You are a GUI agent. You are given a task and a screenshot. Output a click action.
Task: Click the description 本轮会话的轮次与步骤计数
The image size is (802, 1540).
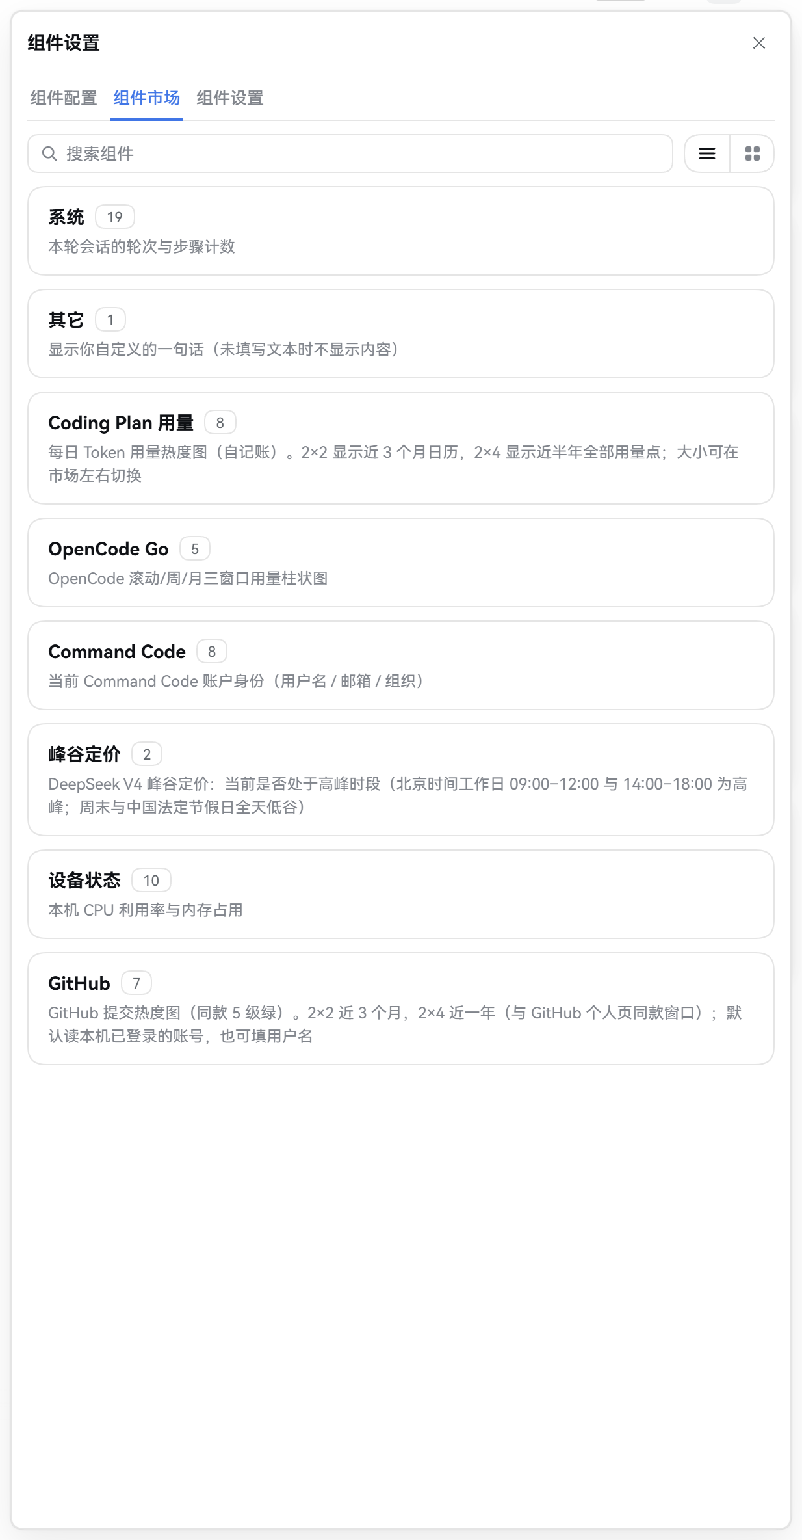(142, 247)
